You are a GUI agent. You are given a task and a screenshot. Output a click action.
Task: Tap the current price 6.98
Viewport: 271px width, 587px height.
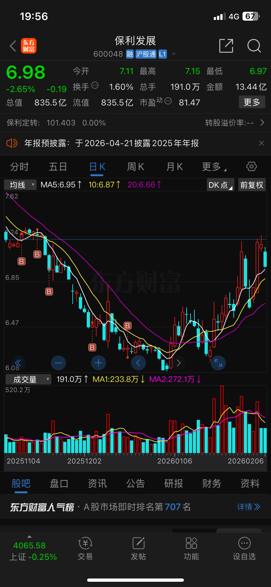26,72
